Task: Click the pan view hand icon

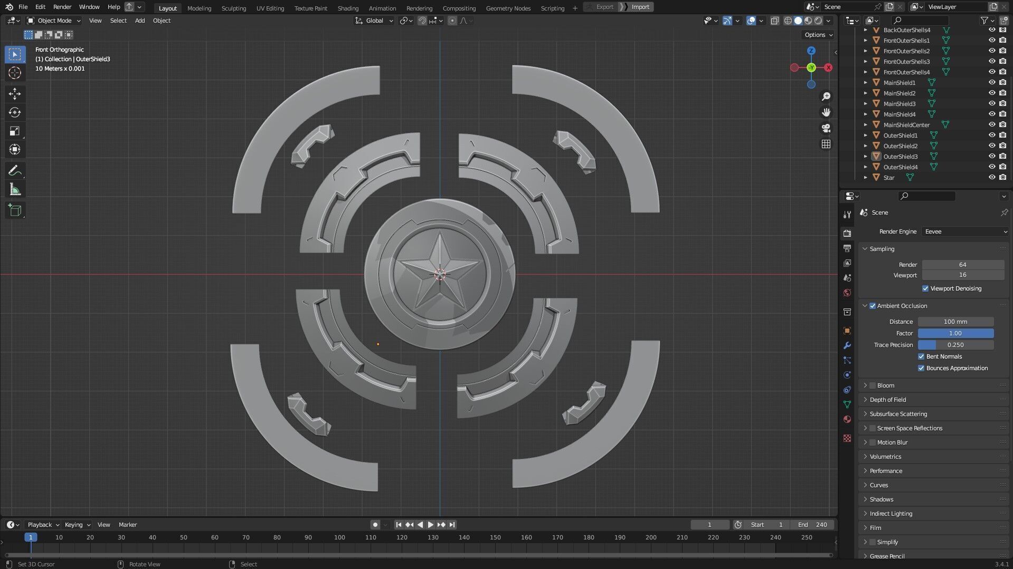Action: [x=826, y=112]
